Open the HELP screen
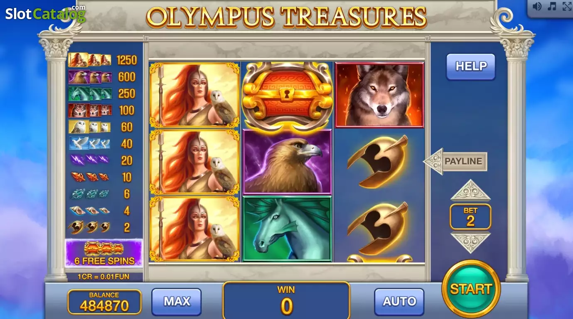The height and width of the screenshot is (319, 573). 471,66
